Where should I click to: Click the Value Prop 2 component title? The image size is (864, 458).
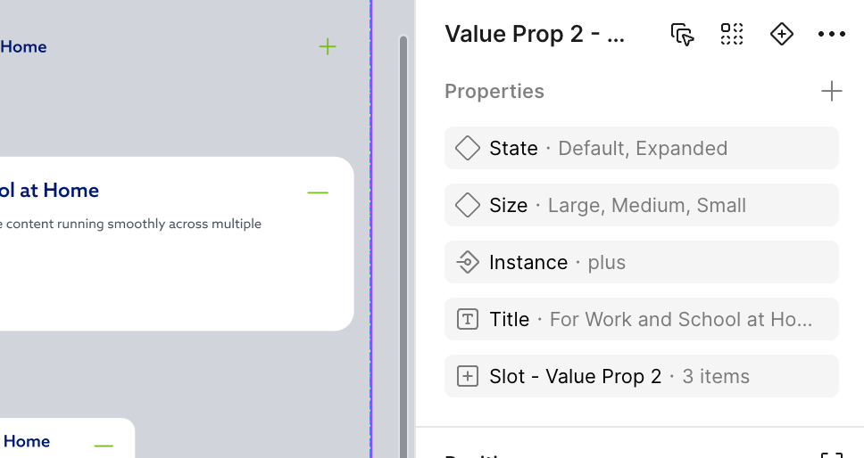[x=535, y=34]
